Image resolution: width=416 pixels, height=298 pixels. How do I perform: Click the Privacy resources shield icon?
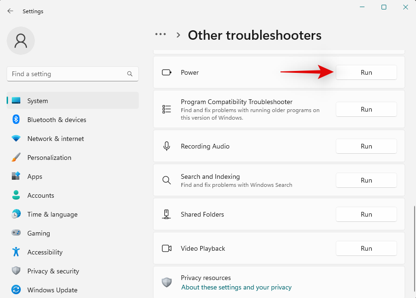tap(167, 282)
